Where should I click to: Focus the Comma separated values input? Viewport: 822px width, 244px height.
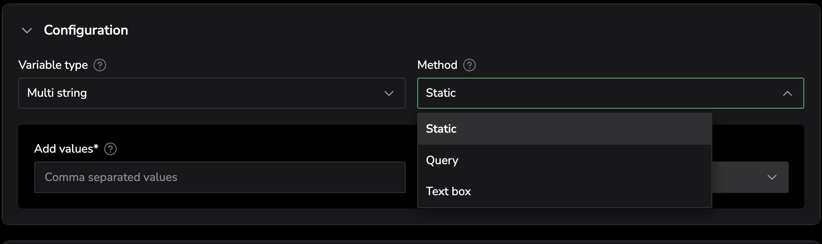[219, 177]
